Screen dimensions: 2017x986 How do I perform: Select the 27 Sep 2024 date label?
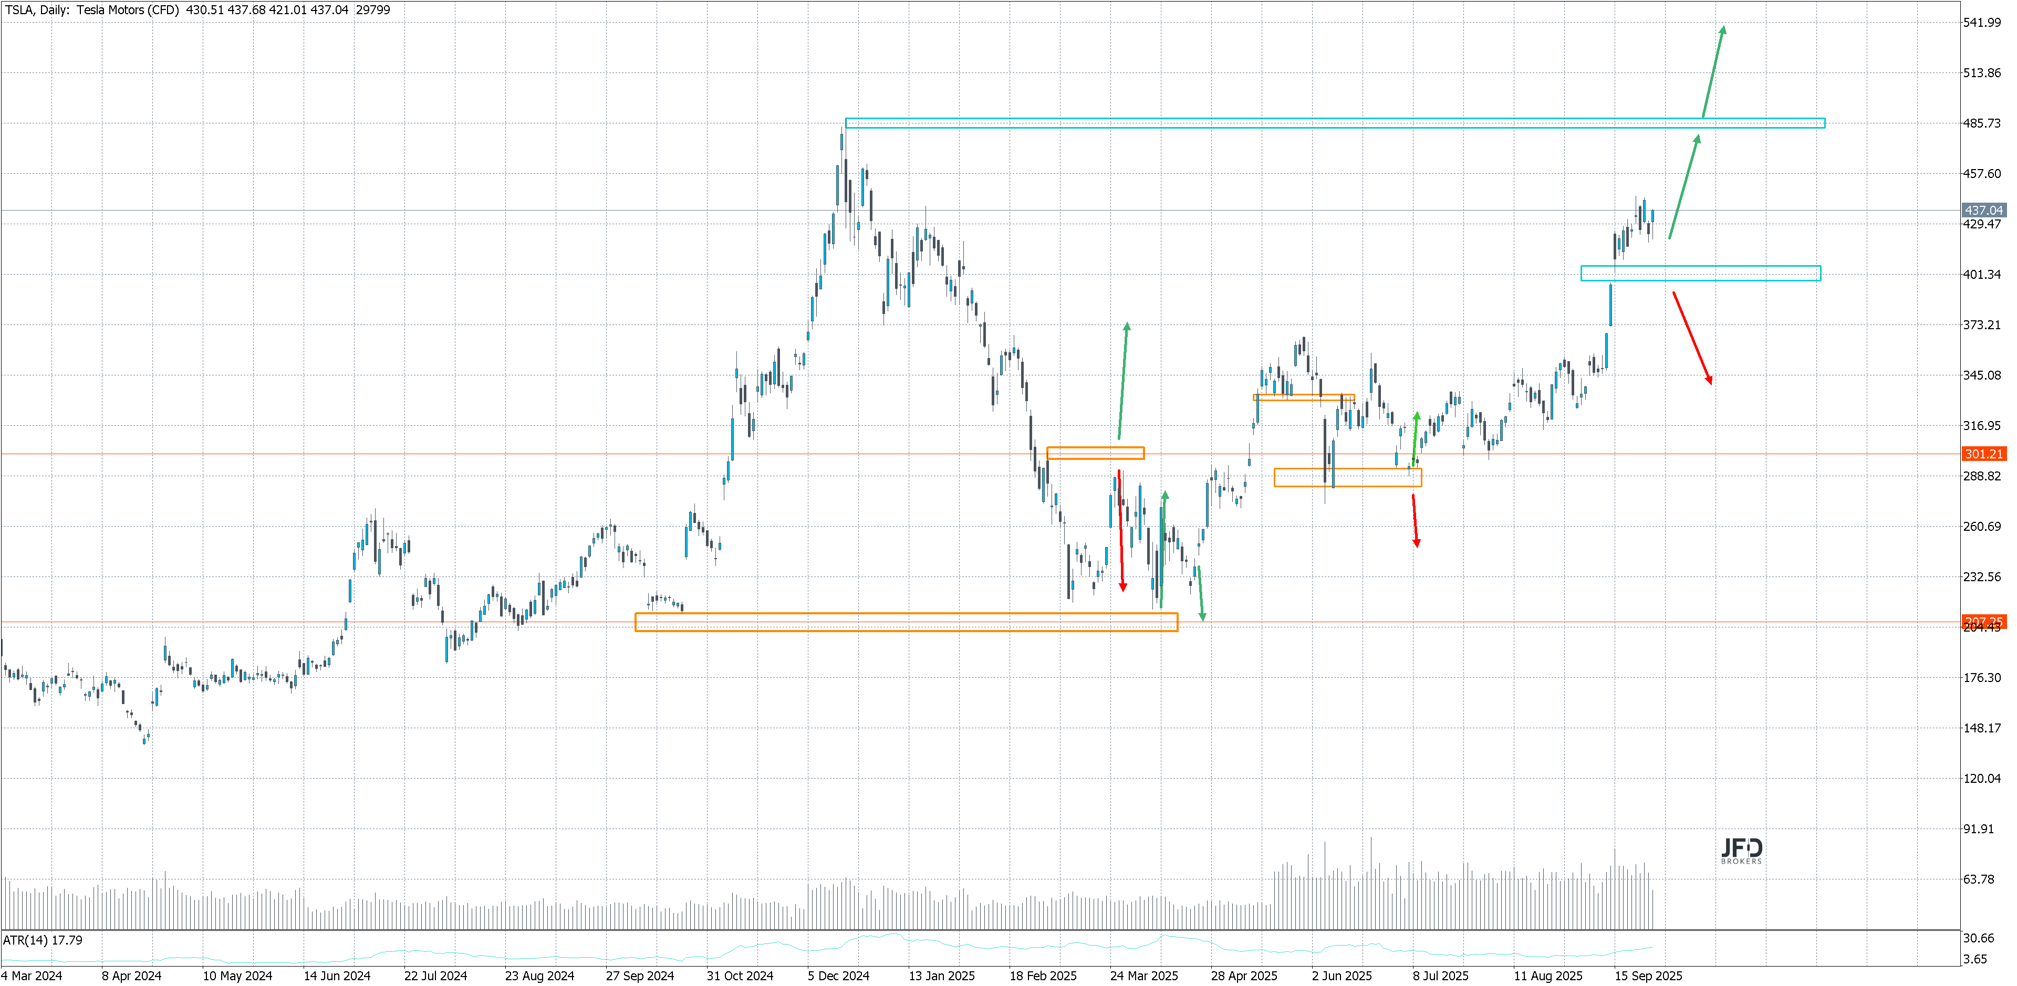(x=640, y=976)
